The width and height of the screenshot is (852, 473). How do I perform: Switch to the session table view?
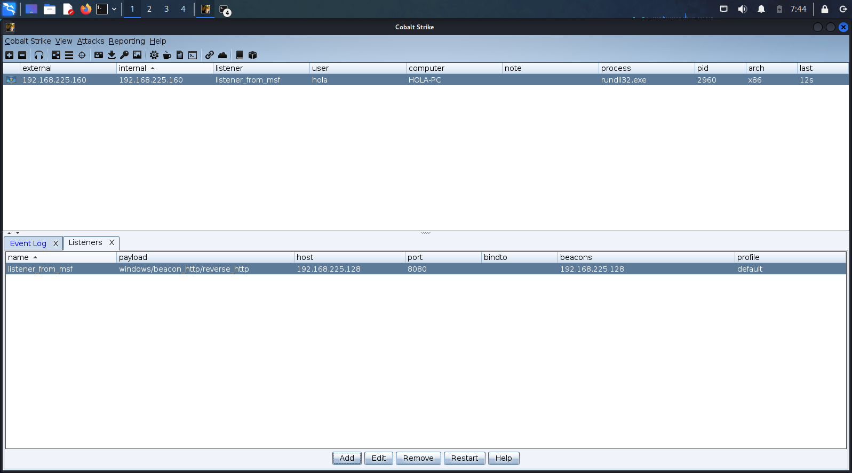[69, 55]
